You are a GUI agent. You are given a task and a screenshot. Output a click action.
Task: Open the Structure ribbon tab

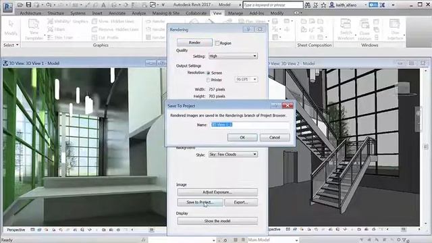55,13
